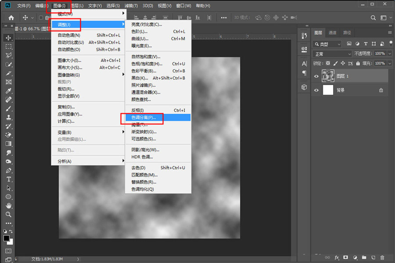The width and height of the screenshot is (395, 263).
Task: Open the 滤镜(T) menu
Action: [131, 6]
